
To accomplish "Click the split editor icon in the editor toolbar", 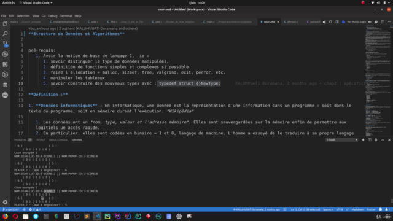I will [x=383, y=22].
